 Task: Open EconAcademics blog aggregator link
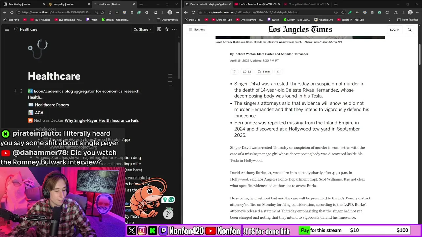[84, 94]
